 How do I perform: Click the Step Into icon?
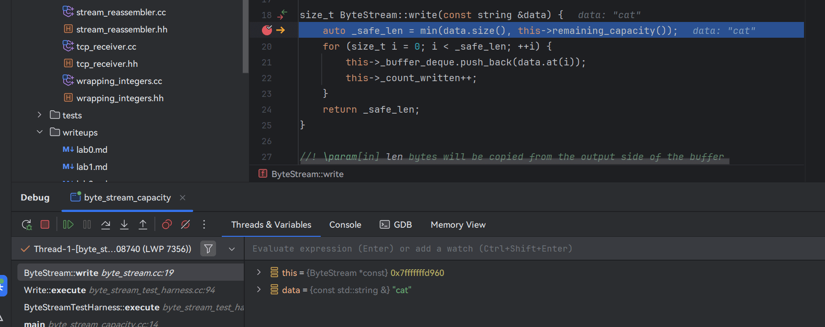124,224
